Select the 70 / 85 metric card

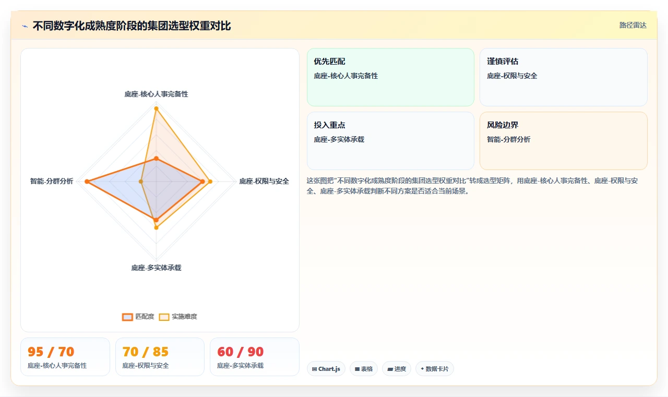click(160, 357)
